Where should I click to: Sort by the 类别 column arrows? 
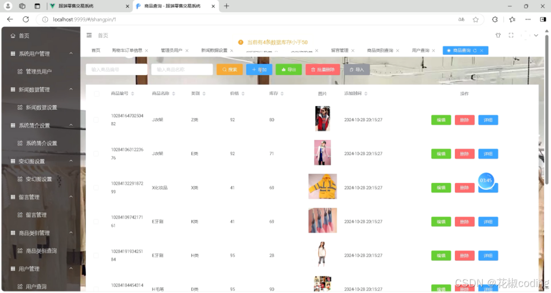pos(204,94)
